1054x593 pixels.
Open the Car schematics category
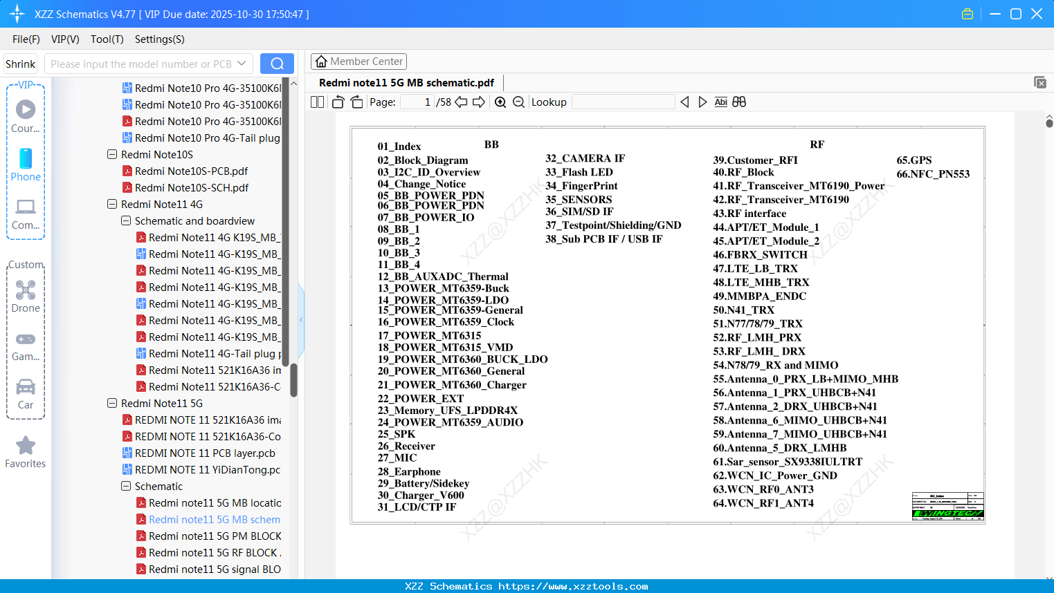click(x=26, y=387)
